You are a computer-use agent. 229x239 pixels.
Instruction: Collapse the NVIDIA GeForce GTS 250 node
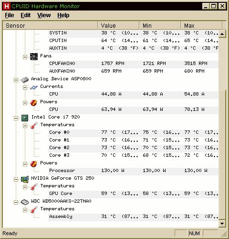[16, 179]
